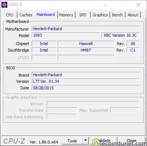Open the Caches tab
Screen dimensions: 147x146
[26, 15]
